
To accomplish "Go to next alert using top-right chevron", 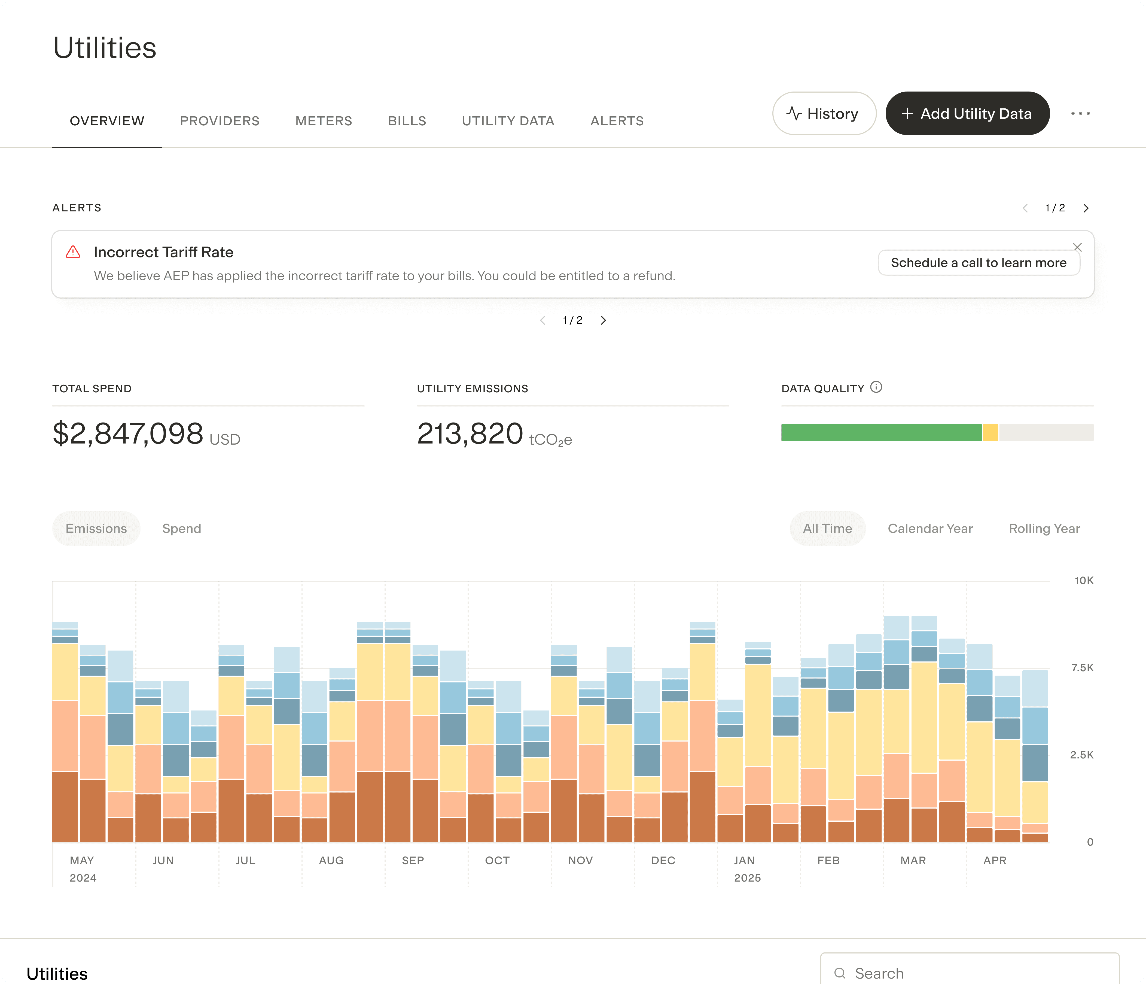I will point(1086,208).
